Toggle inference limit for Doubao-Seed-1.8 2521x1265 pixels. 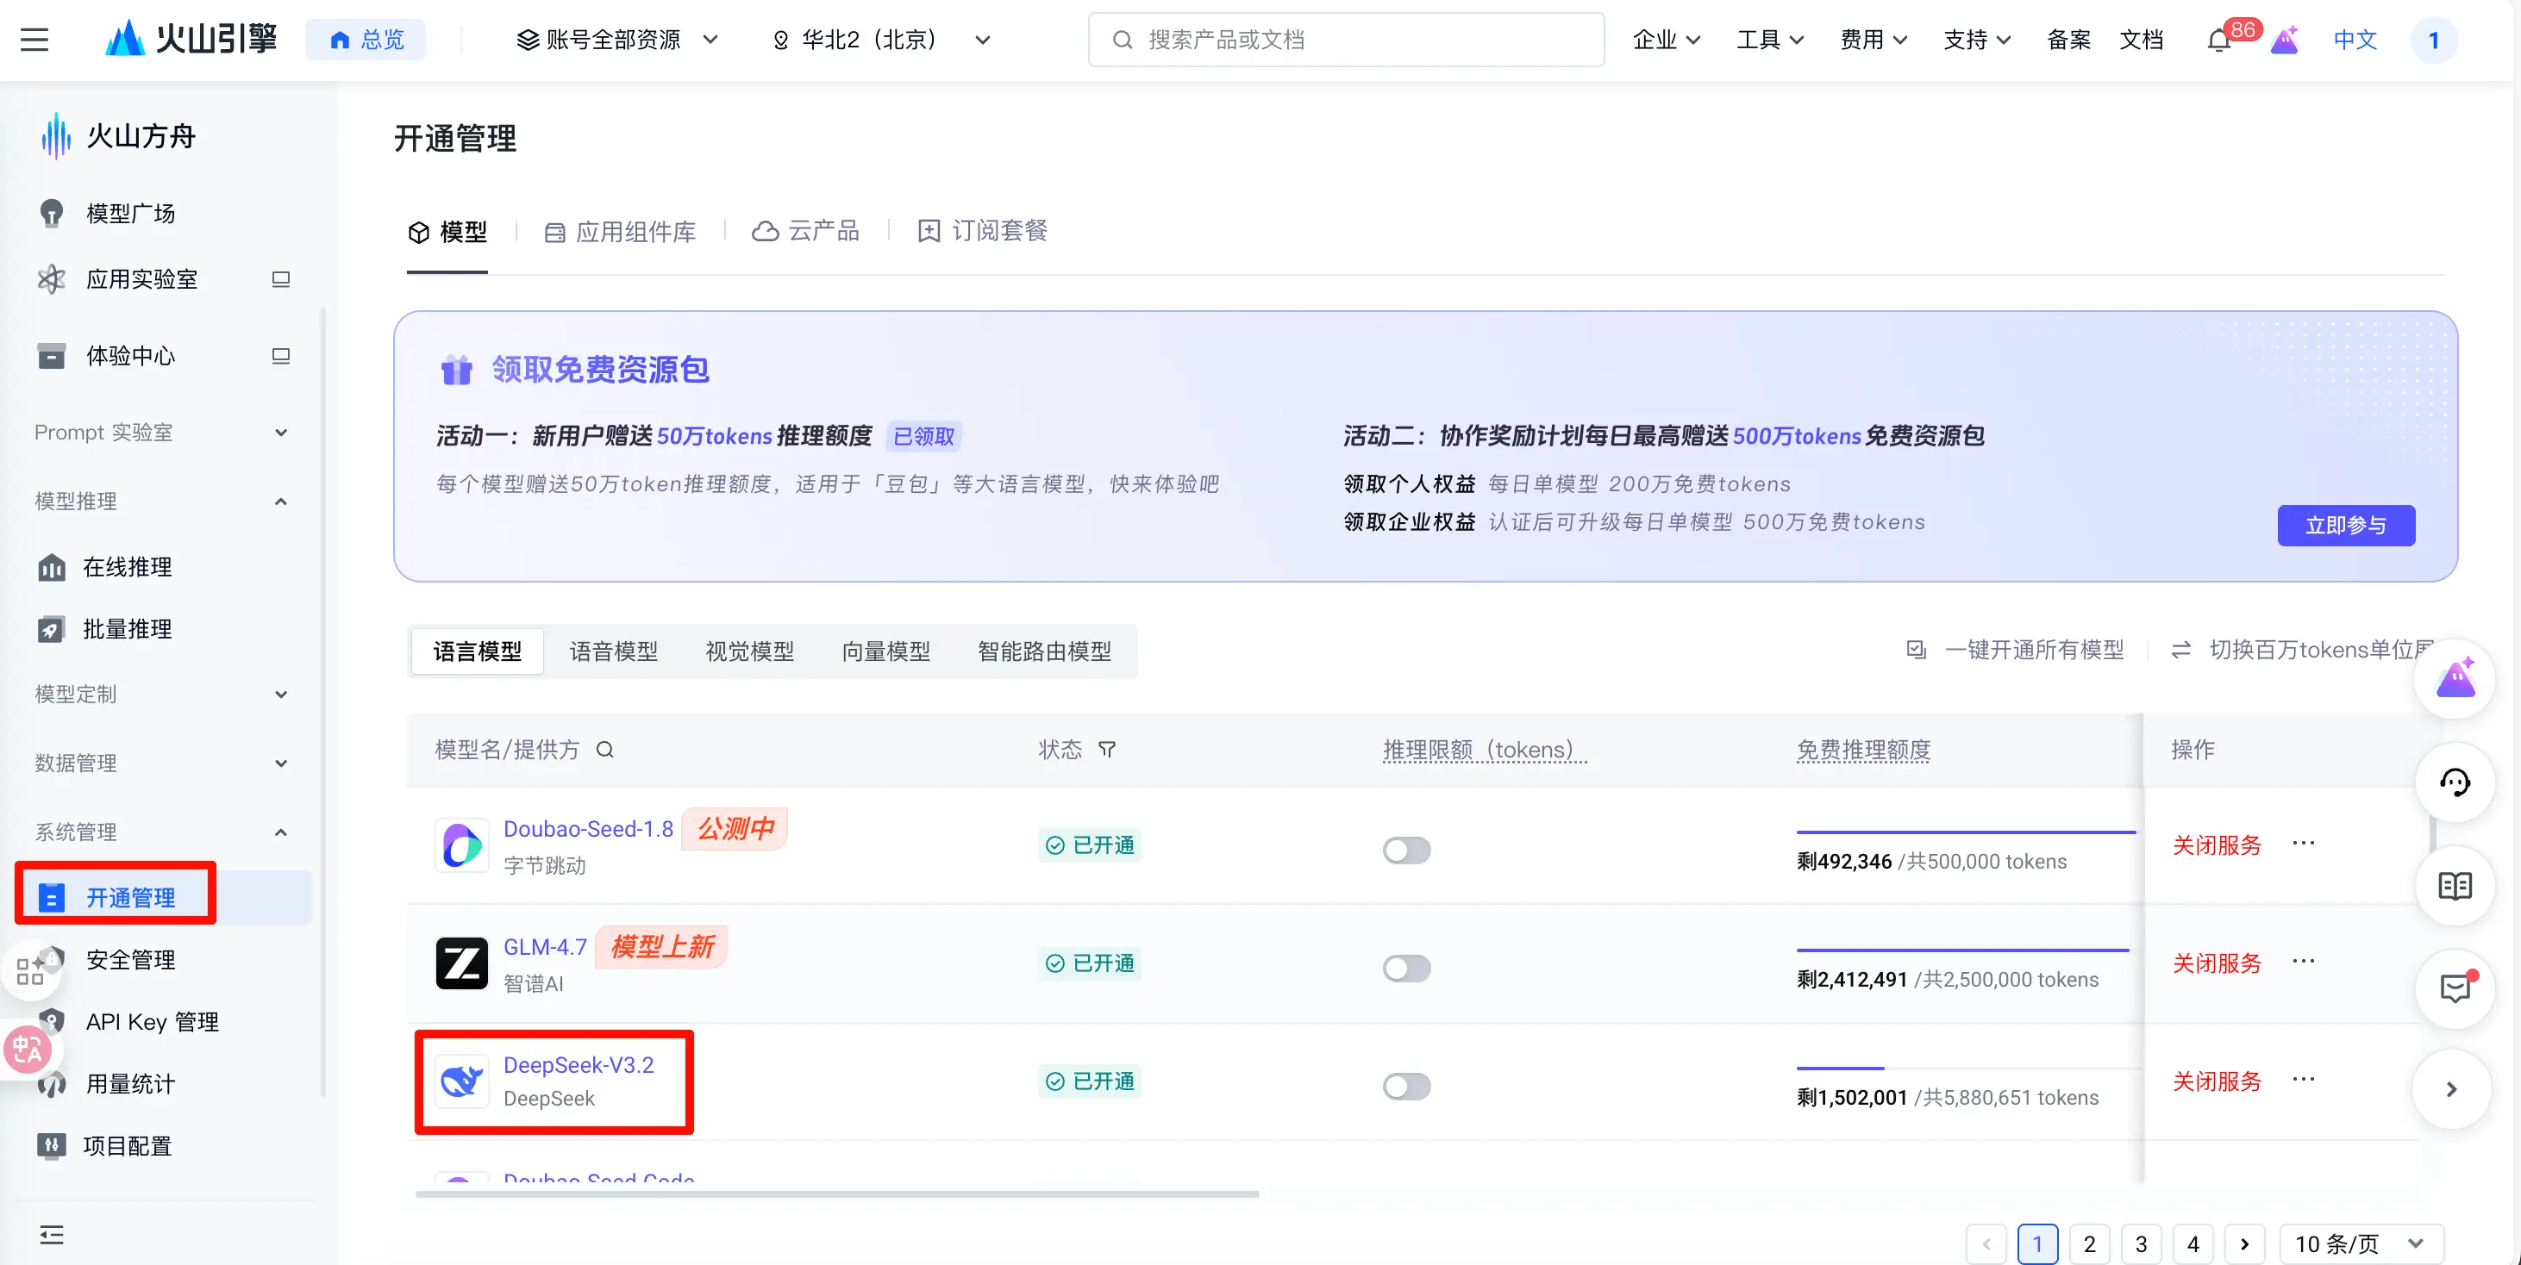pos(1406,849)
